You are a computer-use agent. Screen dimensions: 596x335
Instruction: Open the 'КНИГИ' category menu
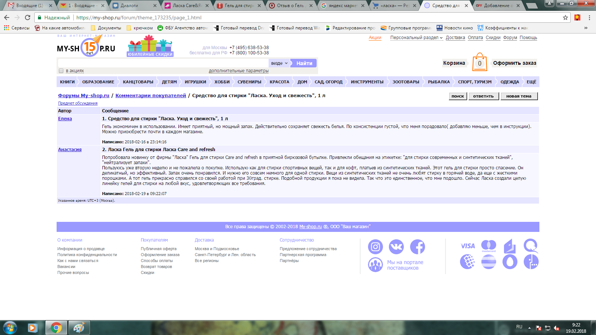(67, 82)
